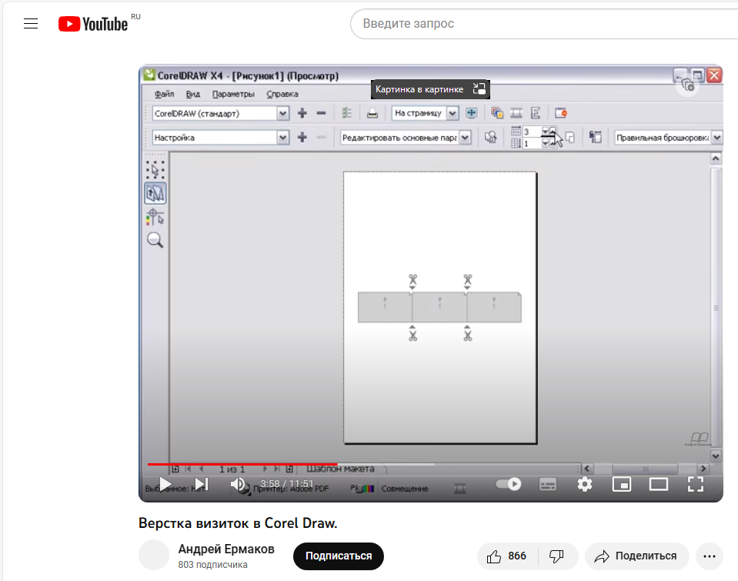Viewport: 738px width, 581px height.
Task: Open player settings gear
Action: [585, 484]
